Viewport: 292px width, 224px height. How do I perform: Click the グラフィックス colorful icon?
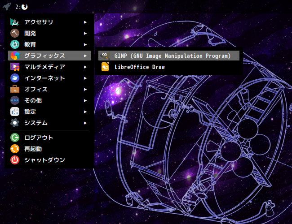[x=15, y=56]
